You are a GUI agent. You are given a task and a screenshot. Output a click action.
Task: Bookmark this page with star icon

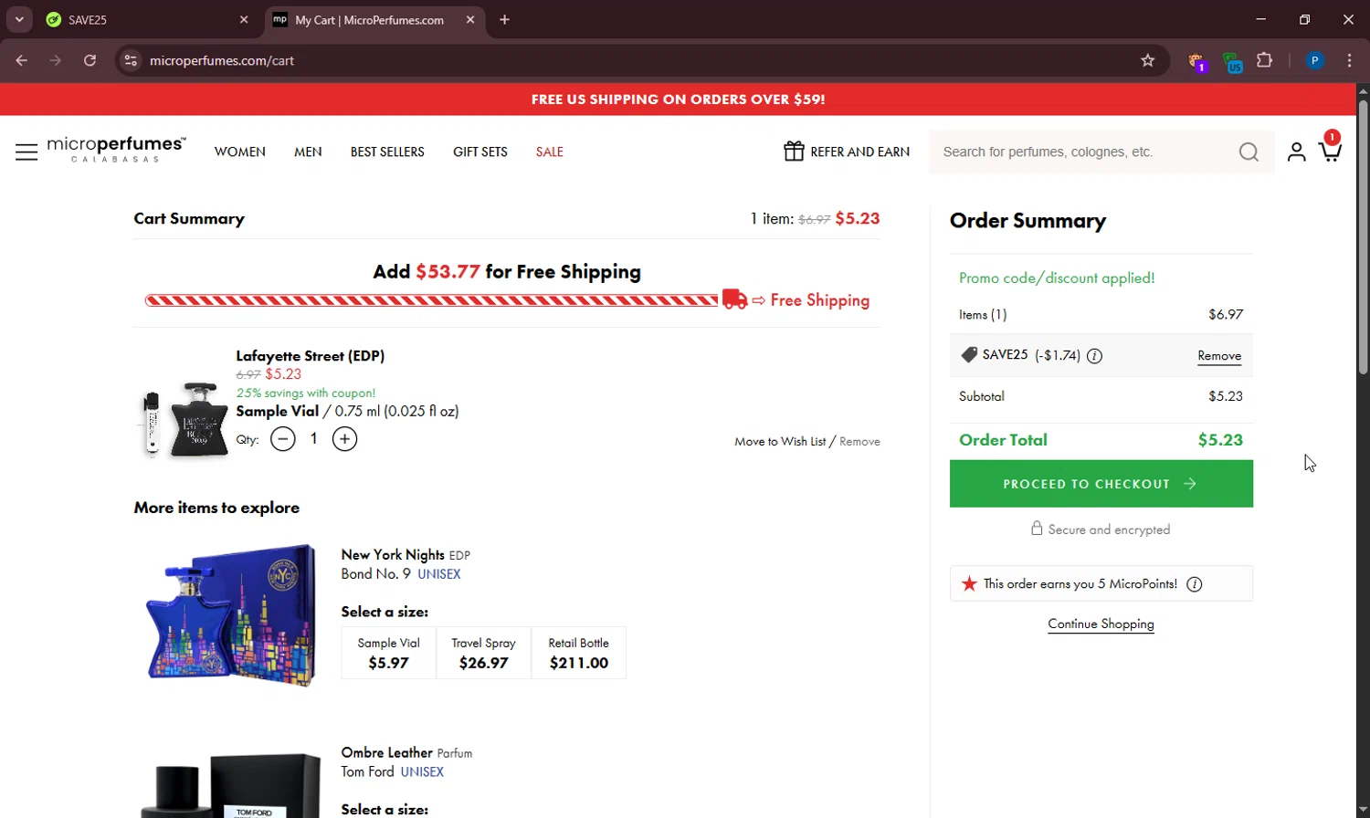[1148, 60]
